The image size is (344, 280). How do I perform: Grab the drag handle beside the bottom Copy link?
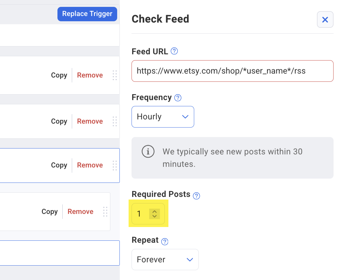click(x=105, y=212)
